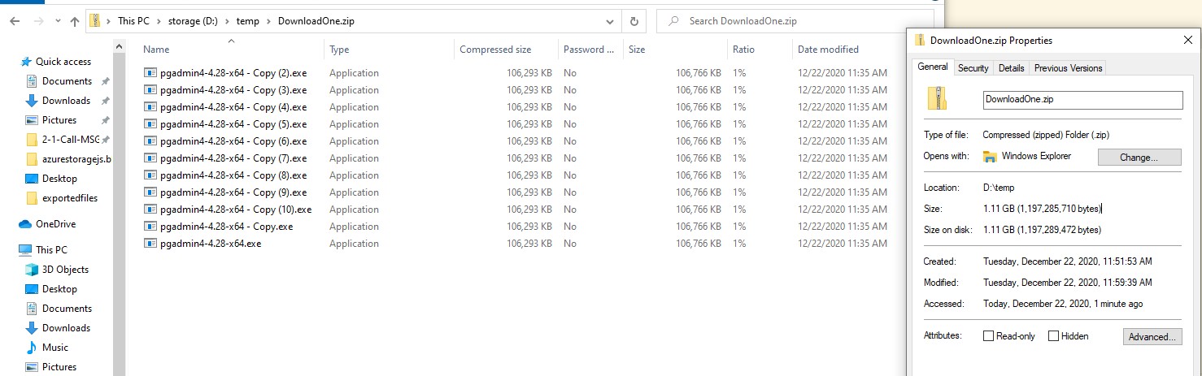Select file icon of Copy (8).exe

(x=150, y=175)
